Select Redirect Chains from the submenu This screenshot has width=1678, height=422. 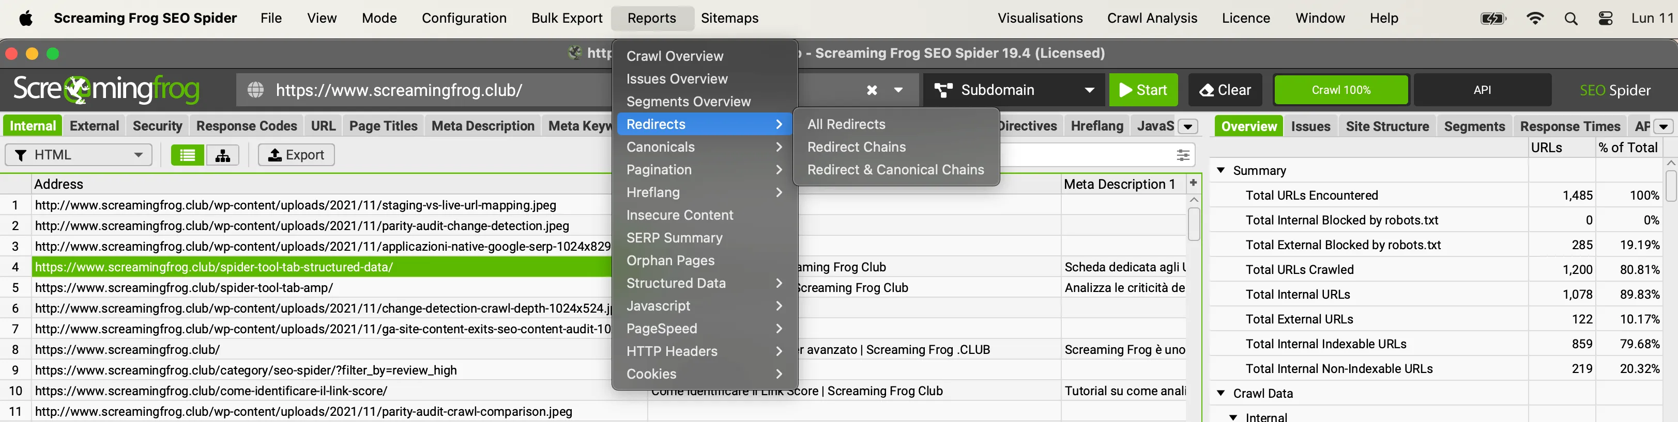coord(856,147)
